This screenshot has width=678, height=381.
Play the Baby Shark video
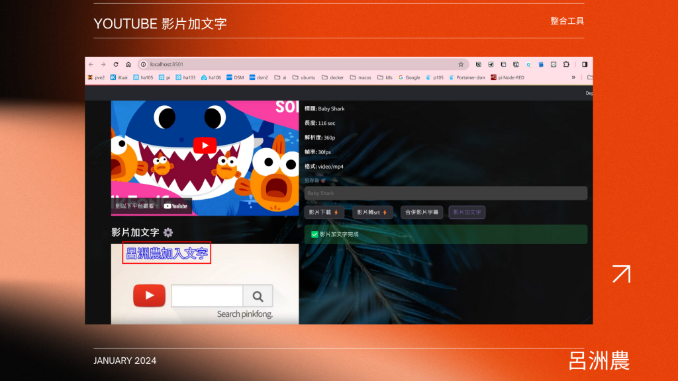click(205, 146)
